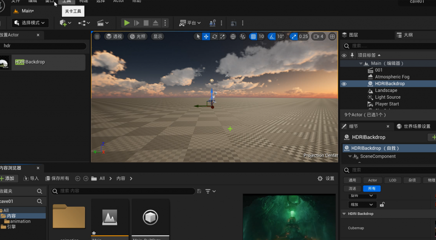436x240 pixels.
Task: Select the 所有 all filter button
Action: pos(372,189)
